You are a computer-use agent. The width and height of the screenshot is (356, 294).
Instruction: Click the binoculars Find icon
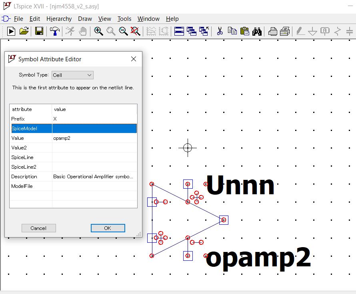pos(257,31)
